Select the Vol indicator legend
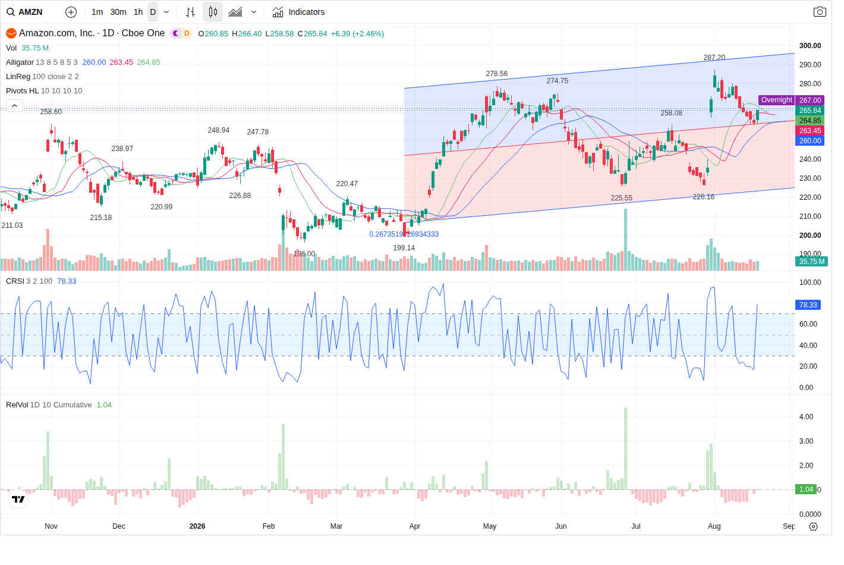Image resolution: width=844 pixels, height=565 pixels. [x=11, y=48]
